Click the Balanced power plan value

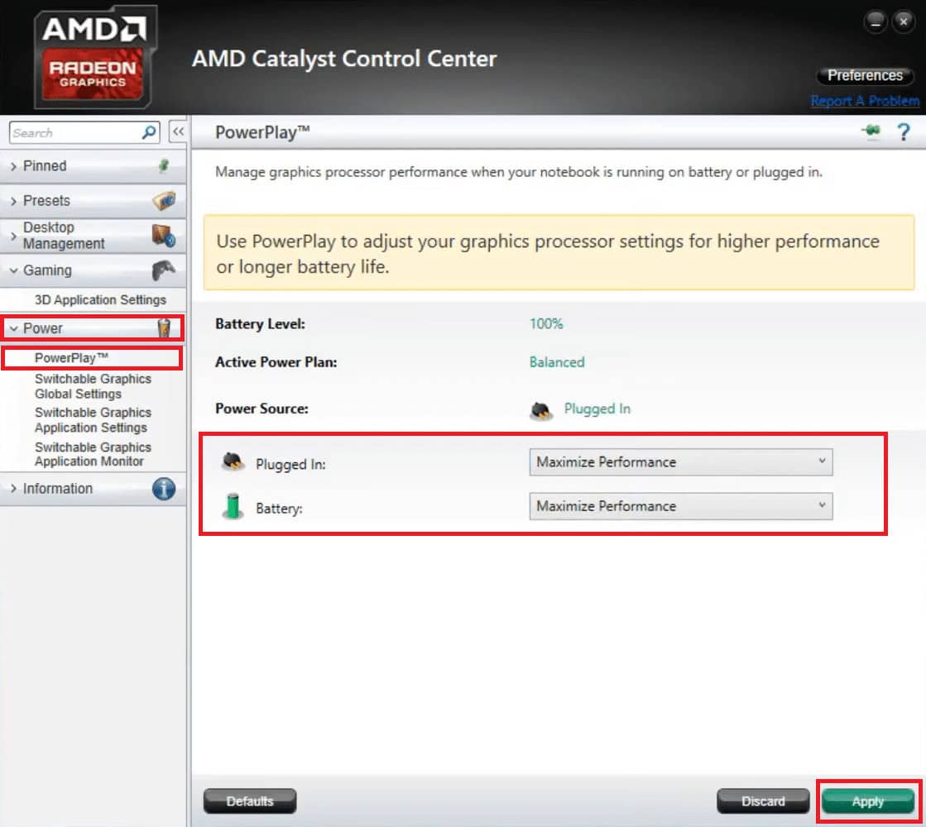click(x=556, y=362)
